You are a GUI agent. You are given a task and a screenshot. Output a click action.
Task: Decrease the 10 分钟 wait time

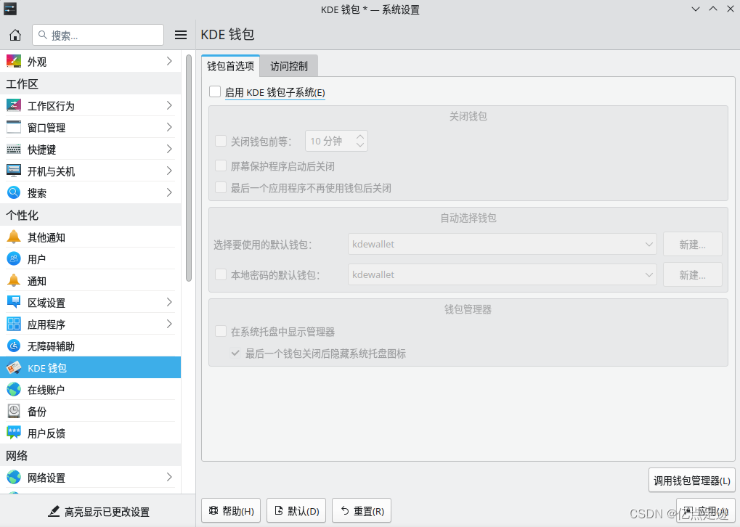point(360,145)
